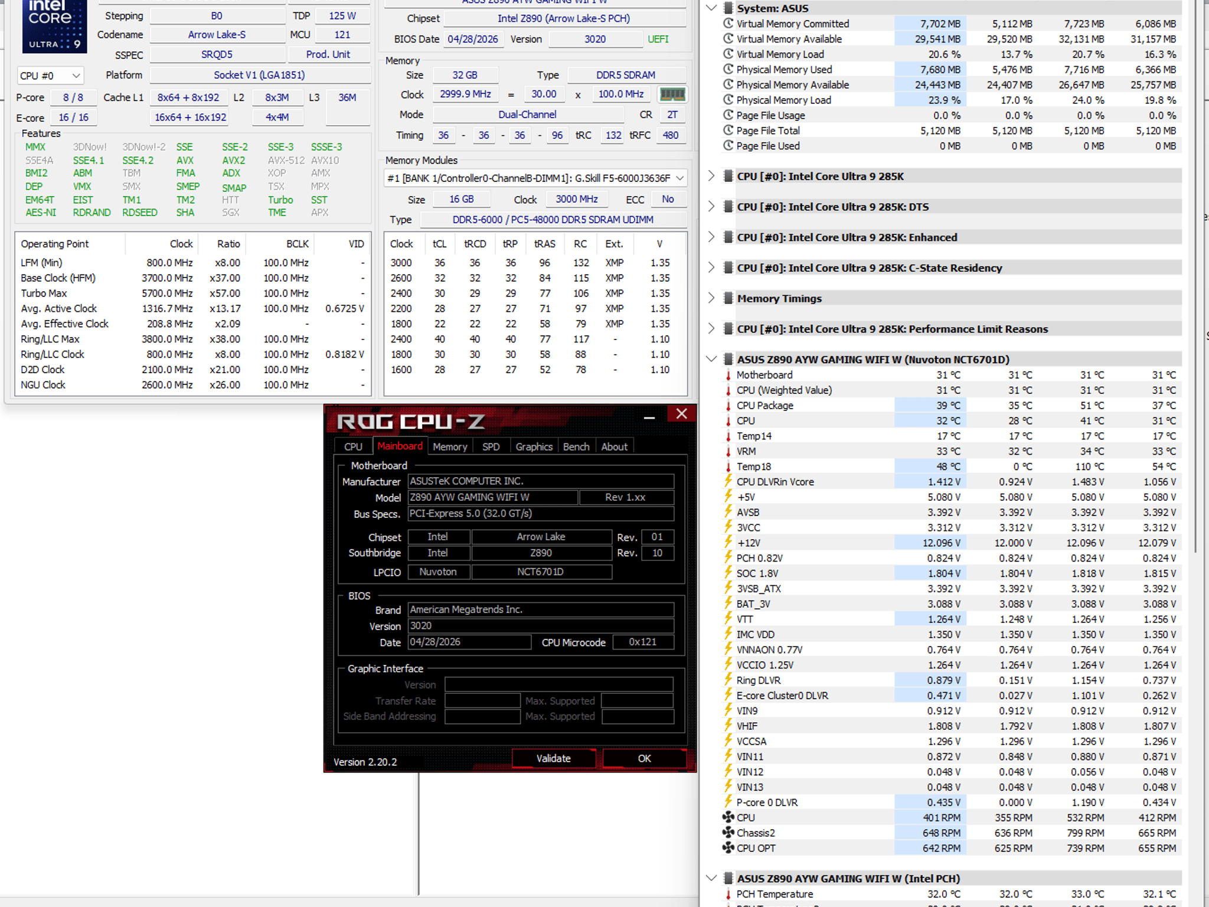Click the Turbo Max operating point row

coord(192,293)
